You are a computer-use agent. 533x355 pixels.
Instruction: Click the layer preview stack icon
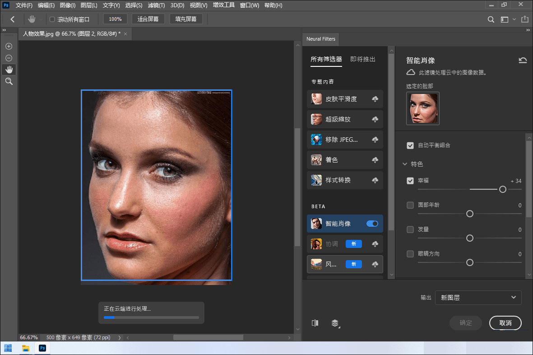coord(335,323)
